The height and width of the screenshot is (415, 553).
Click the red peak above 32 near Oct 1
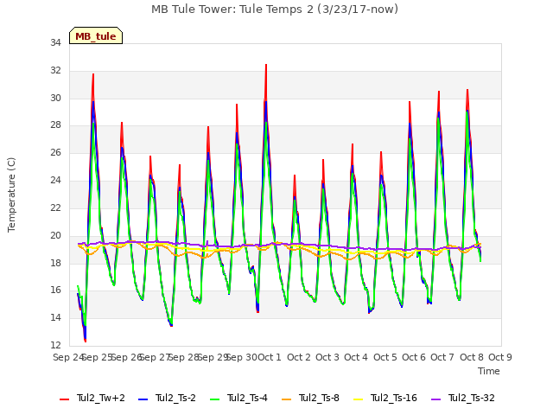[266, 66]
